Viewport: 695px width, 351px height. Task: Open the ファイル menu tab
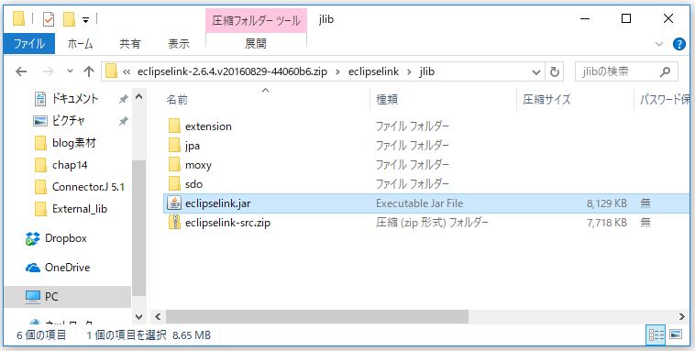(x=29, y=44)
